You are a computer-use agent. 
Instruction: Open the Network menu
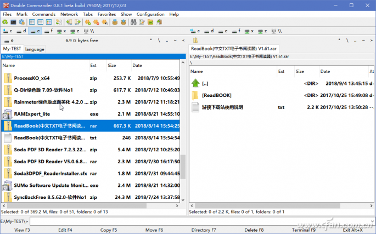coord(69,14)
